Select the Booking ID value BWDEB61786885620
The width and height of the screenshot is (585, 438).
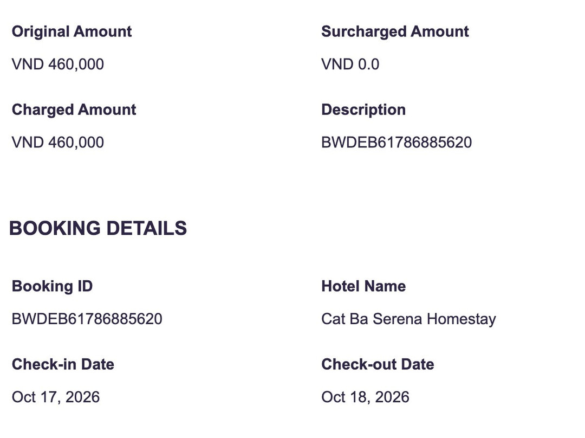[x=87, y=319]
